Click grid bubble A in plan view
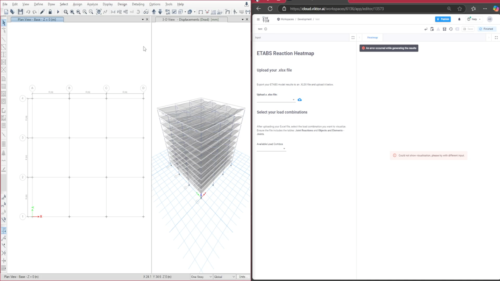500x281 pixels. 32,88
